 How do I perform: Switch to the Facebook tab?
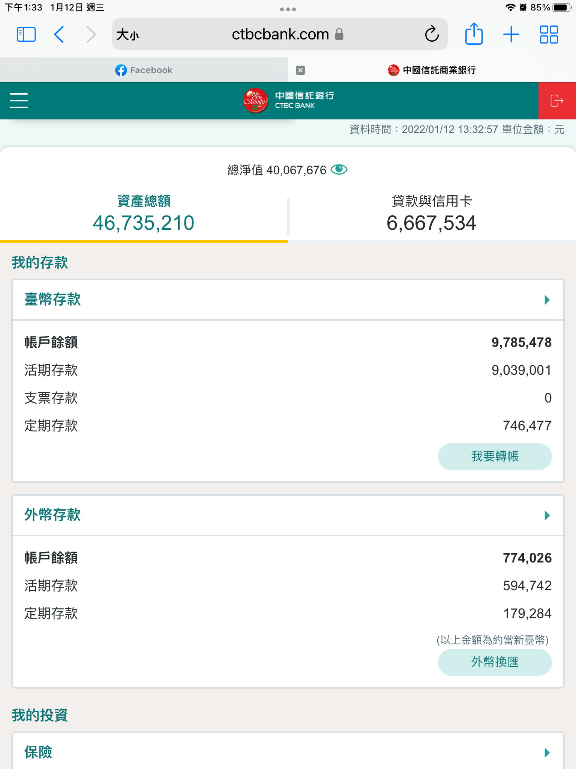tap(144, 70)
